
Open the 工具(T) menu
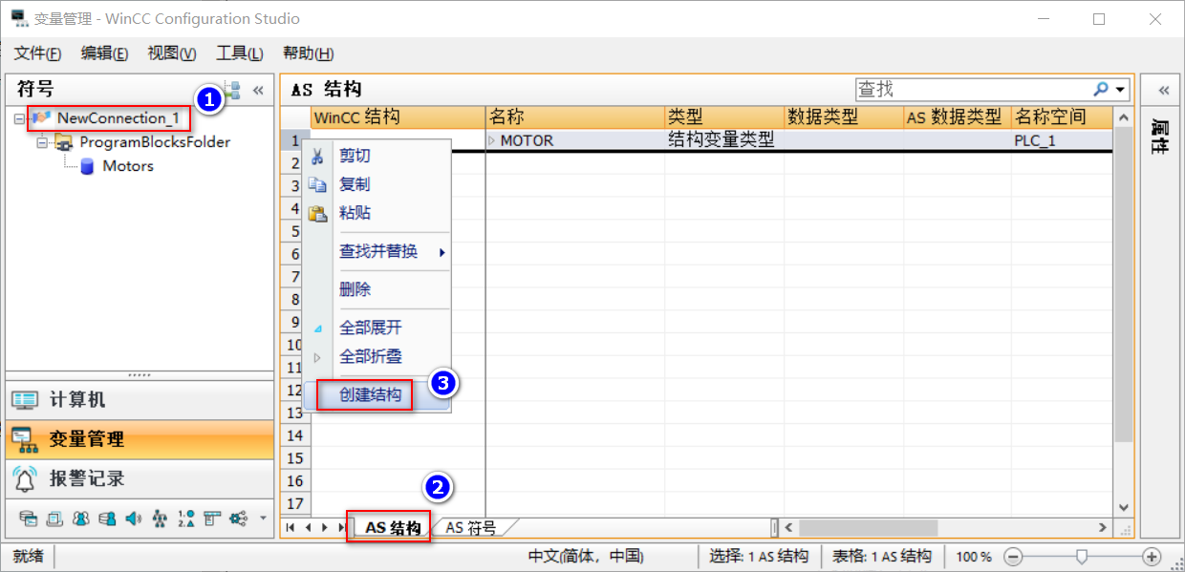pyautogui.click(x=238, y=53)
